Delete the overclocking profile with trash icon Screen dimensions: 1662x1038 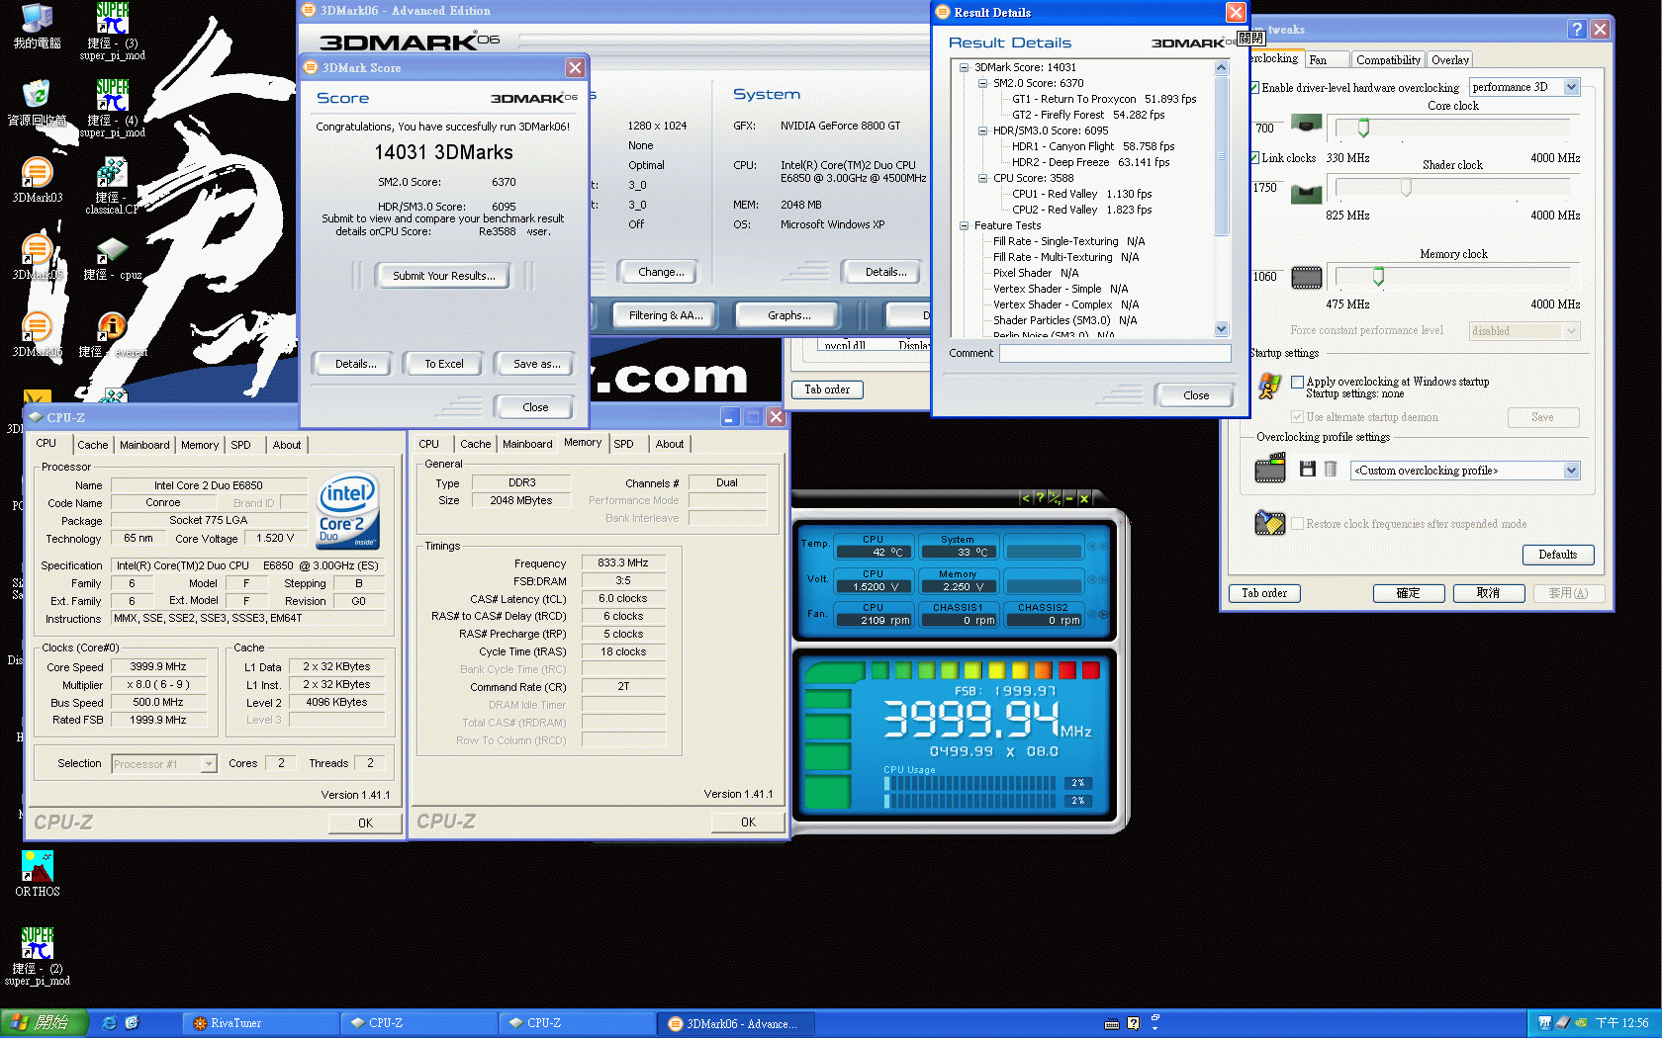point(1331,469)
